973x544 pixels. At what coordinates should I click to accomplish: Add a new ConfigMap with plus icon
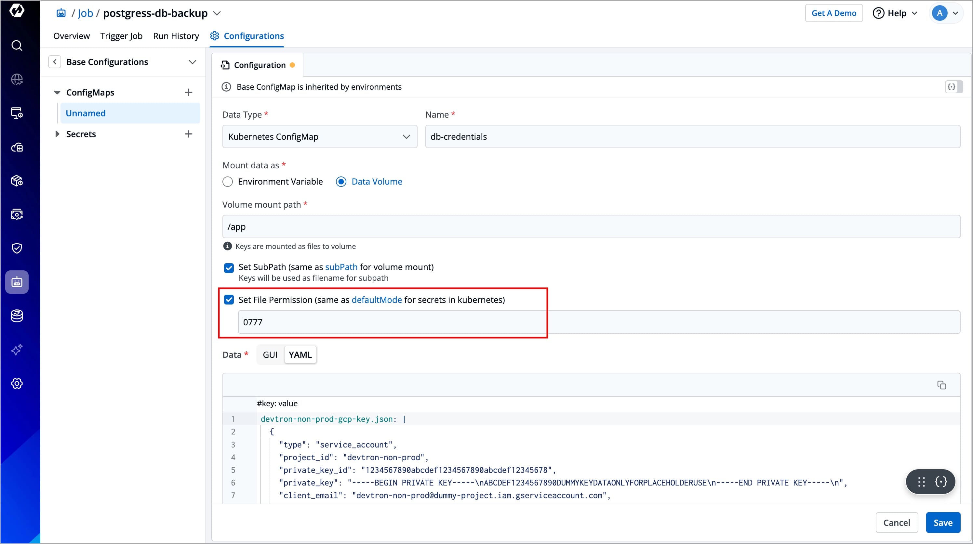189,93
